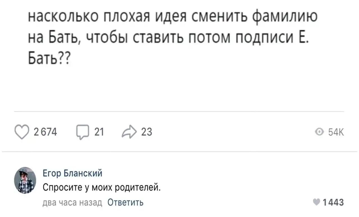
Task: Click the 23 shares counter
Action: pos(146,132)
